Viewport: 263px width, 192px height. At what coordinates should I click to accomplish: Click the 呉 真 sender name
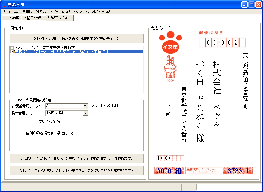[168, 109]
